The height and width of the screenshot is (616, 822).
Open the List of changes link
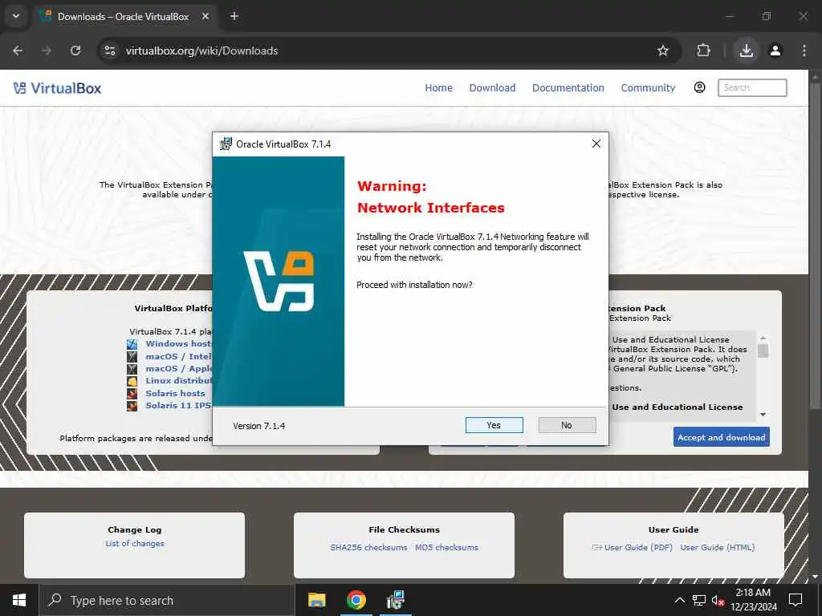(x=135, y=543)
